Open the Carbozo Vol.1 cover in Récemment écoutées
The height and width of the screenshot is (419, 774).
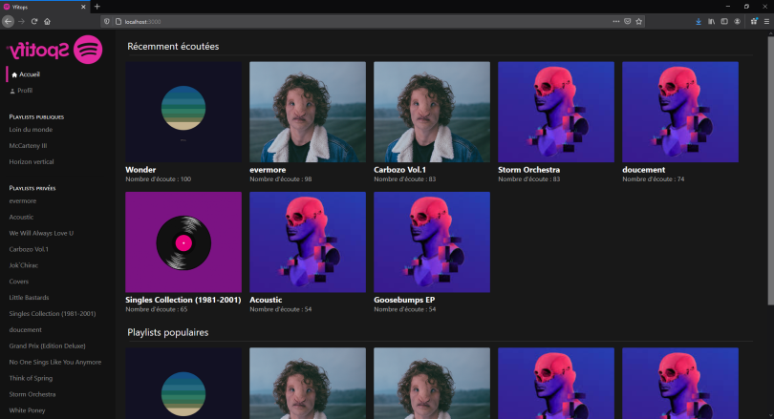pos(432,112)
